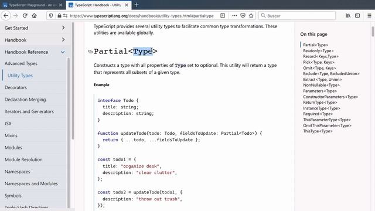The height and width of the screenshot is (211, 375).
Task: Jump to ReturnType<Type> section
Action: [x=320, y=103]
